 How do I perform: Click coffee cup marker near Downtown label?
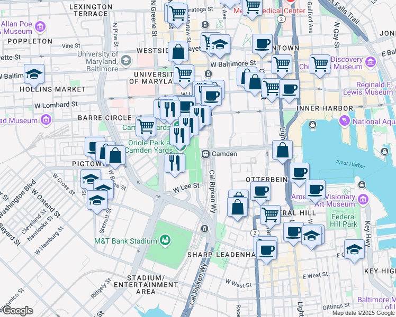[x=263, y=44]
